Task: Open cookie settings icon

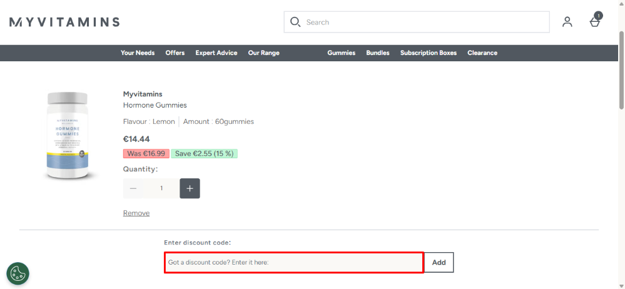Action: (x=18, y=273)
